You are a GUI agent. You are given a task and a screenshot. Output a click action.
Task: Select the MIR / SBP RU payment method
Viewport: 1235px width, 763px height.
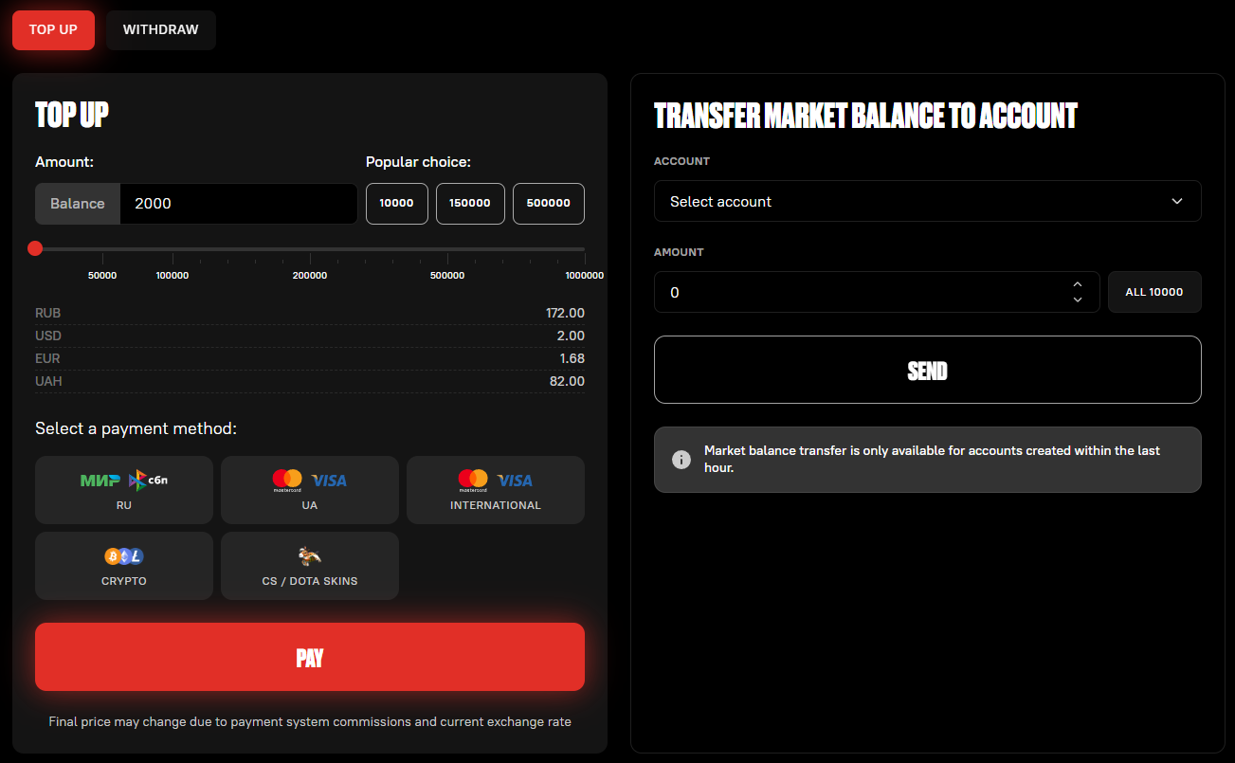[x=123, y=490]
